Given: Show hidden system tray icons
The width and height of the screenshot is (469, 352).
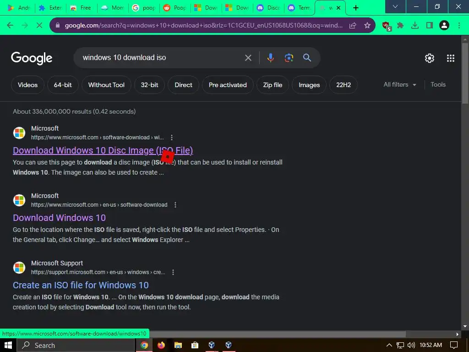Looking at the screenshot, I should pos(389,345).
